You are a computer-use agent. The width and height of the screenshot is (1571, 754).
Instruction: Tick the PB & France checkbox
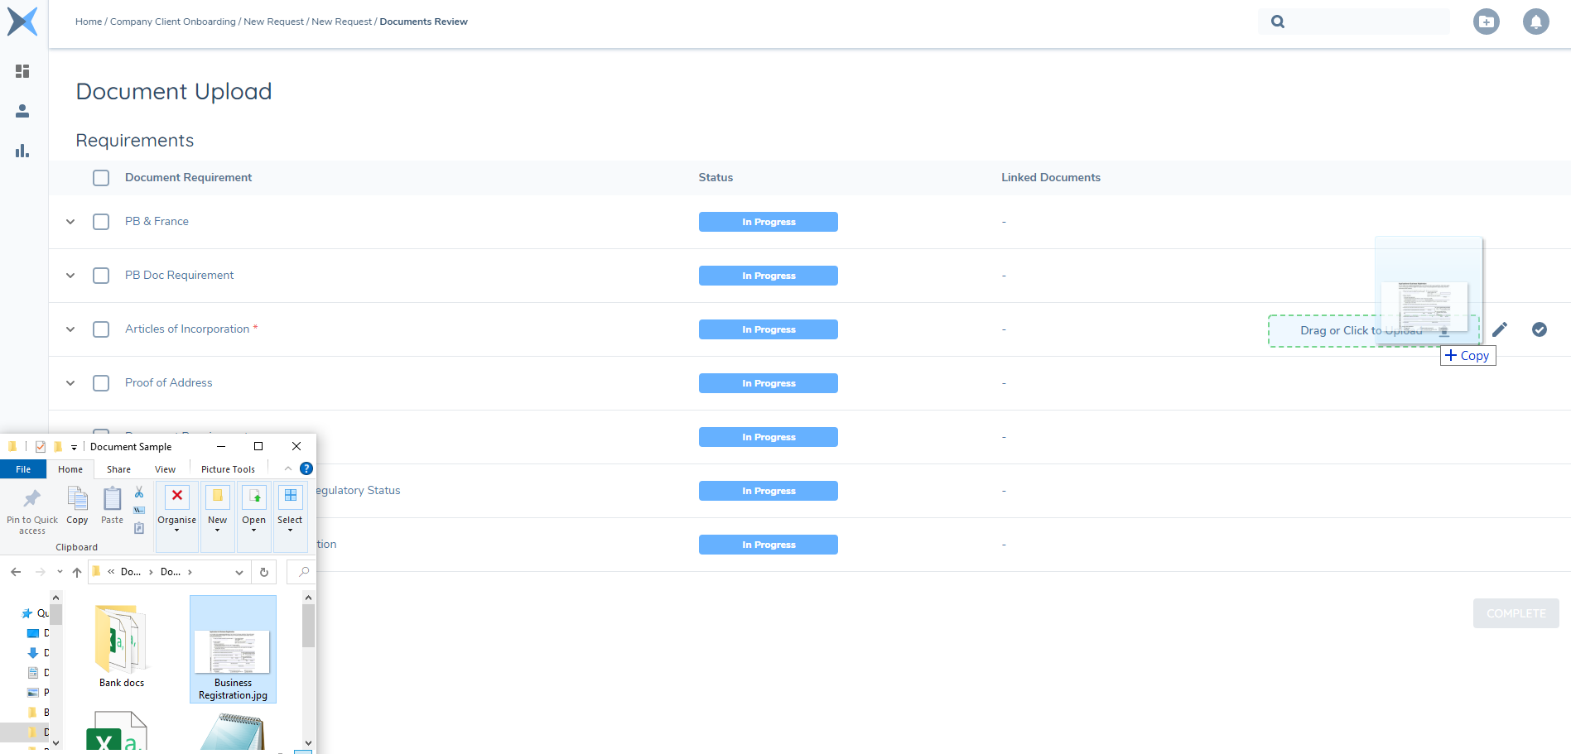click(x=101, y=222)
